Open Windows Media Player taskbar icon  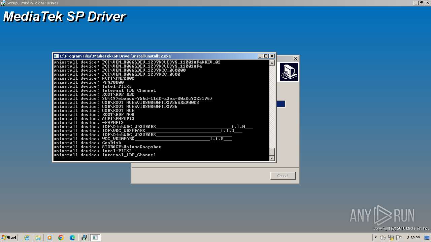point(49,238)
